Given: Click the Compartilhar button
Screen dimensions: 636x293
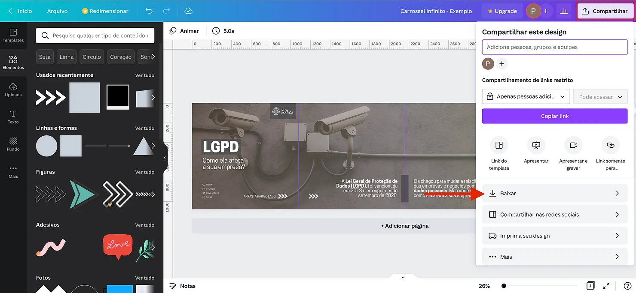Looking at the screenshot, I should coord(605,11).
